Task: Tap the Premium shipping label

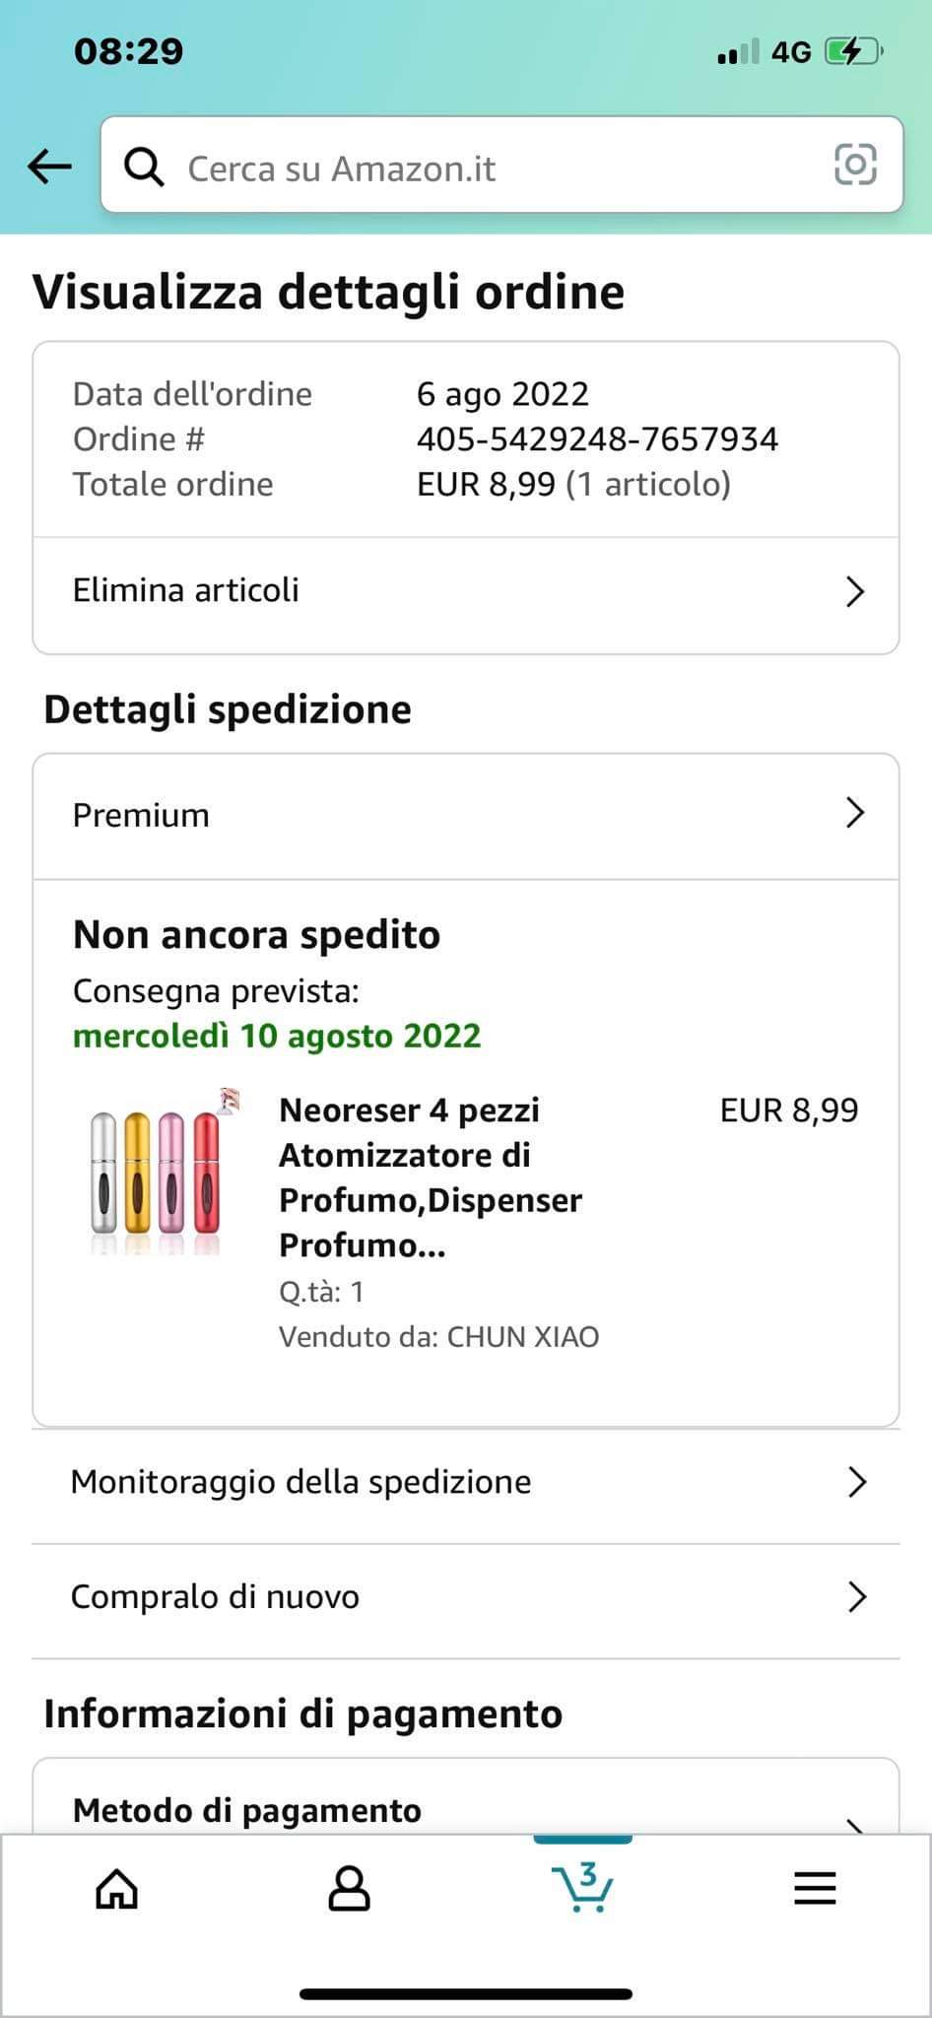Action: pos(141,815)
